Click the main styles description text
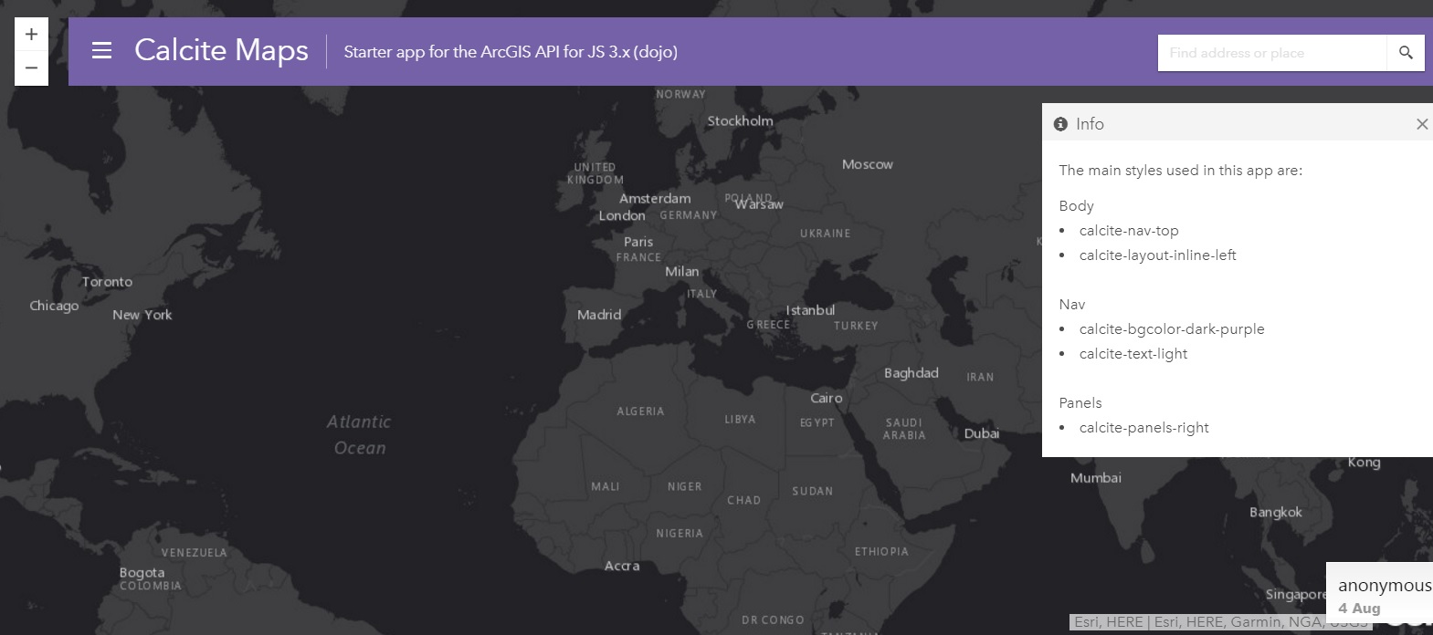The width and height of the screenshot is (1433, 635). [1181, 171]
